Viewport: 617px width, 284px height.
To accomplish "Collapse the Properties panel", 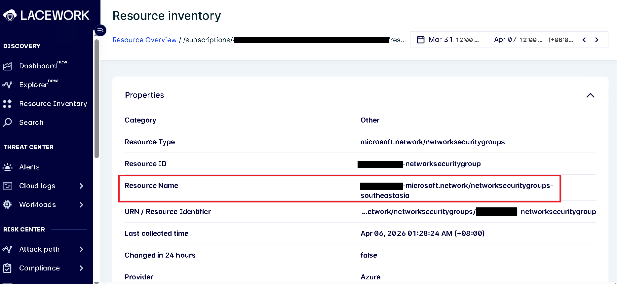I will point(590,95).
